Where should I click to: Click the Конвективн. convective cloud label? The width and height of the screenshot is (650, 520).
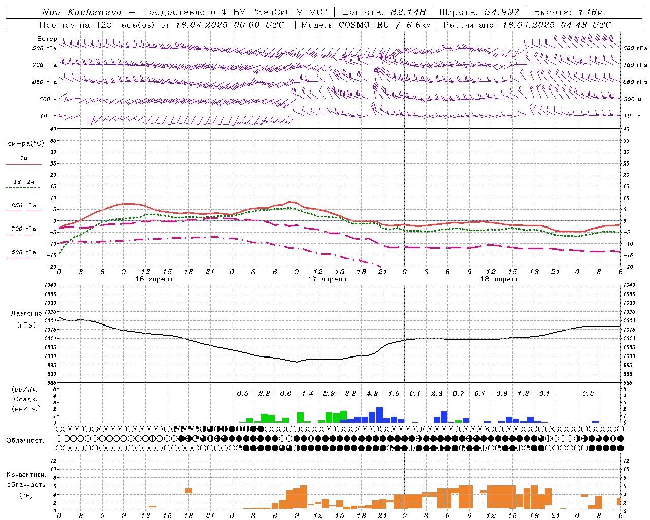pos(26,475)
